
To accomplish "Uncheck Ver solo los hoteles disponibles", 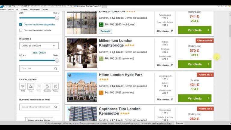I will pyautogui.click(x=21, y=24).
